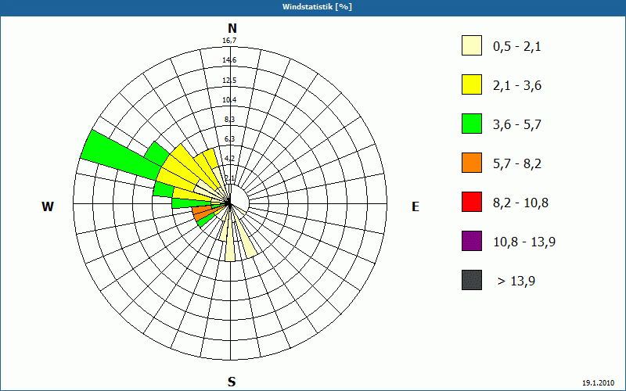Click the 19.1.2010 date stamp

coord(598,383)
